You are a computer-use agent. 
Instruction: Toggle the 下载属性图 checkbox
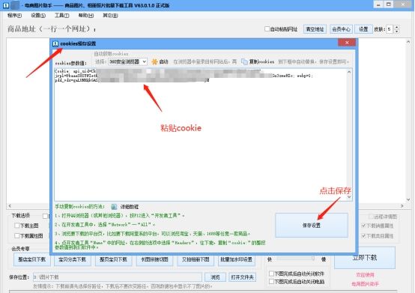point(17,235)
